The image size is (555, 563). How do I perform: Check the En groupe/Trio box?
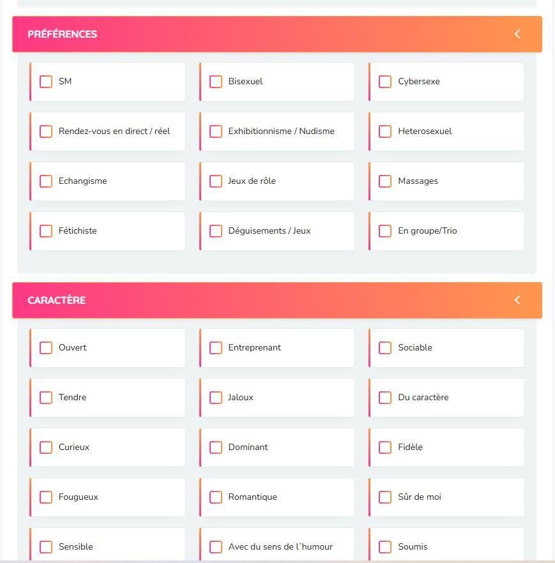pyautogui.click(x=385, y=231)
